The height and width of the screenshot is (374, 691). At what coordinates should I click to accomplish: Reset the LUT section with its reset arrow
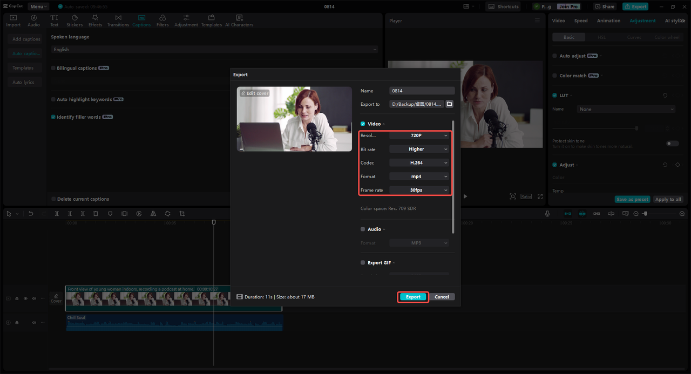665,96
